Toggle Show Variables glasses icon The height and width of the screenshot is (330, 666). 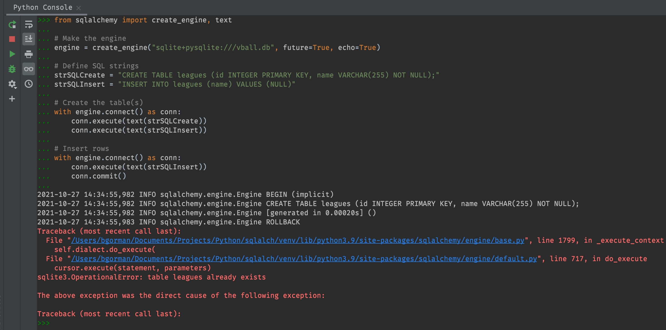29,69
